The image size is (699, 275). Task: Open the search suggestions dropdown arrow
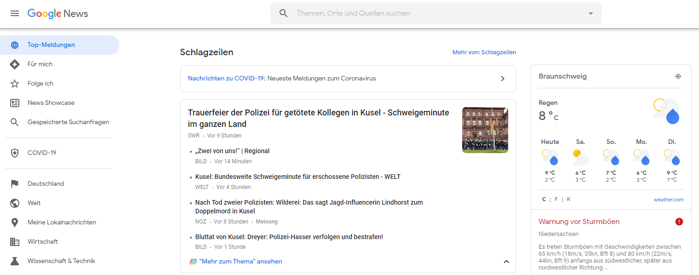(590, 13)
